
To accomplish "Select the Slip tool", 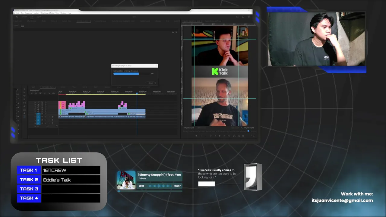I will click(24, 103).
